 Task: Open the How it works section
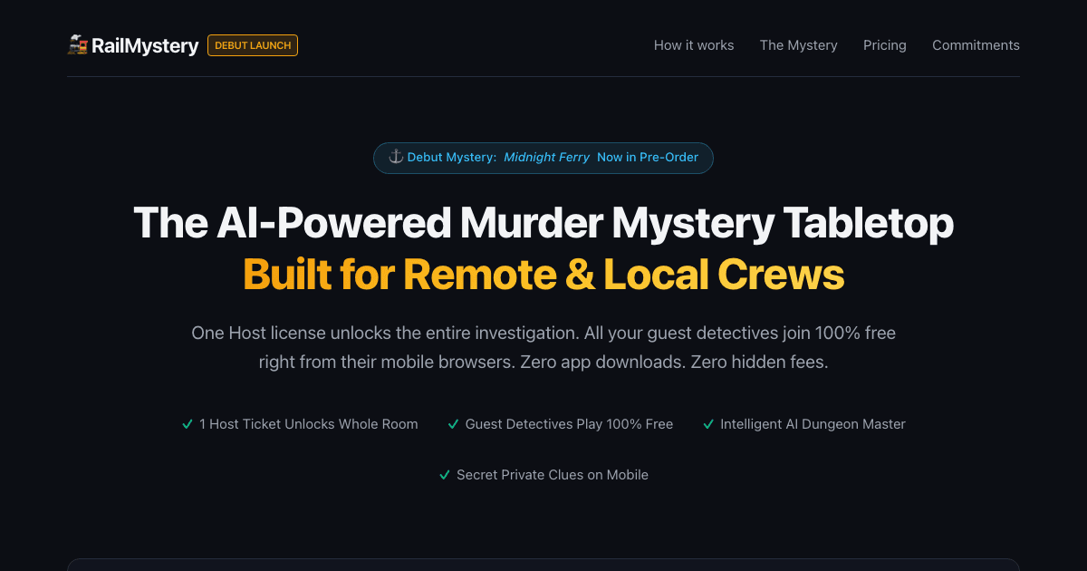click(694, 45)
